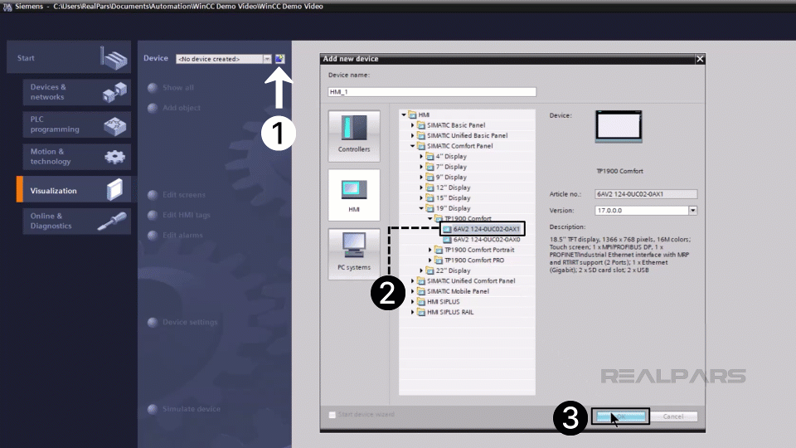The height and width of the screenshot is (448, 796).
Task: Select the PC systems device category
Action: (354, 254)
